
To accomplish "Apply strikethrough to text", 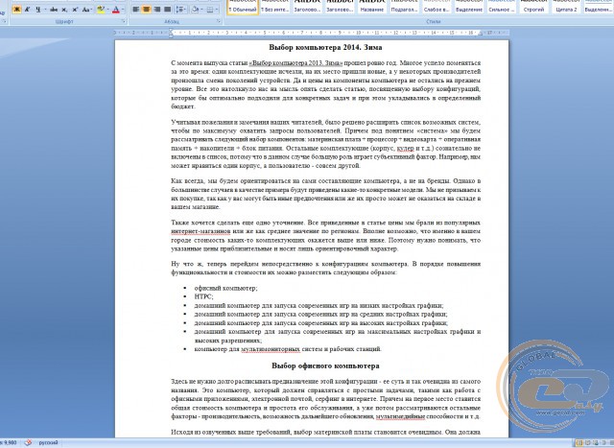I will [x=54, y=9].
